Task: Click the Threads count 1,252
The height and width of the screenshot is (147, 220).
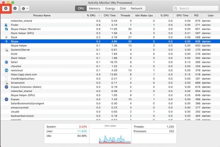Action: (x=170, y=126)
